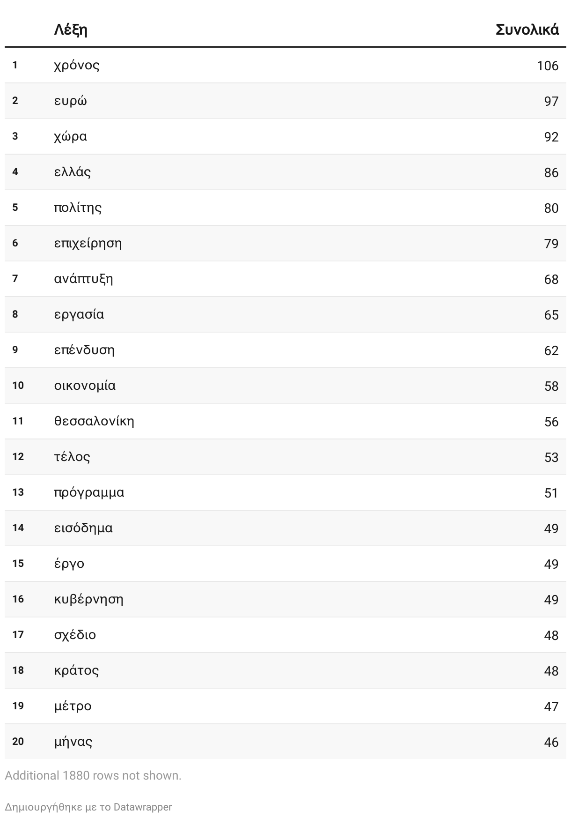Select the ανάπτυξη row

[x=285, y=279]
